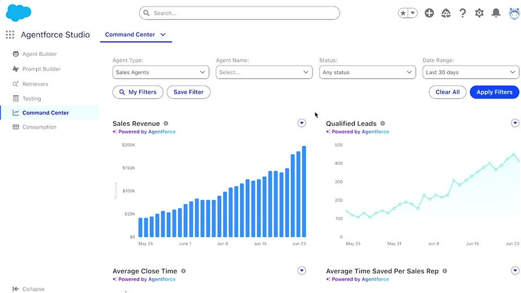Image resolution: width=521 pixels, height=293 pixels.
Task: Open the Help question mark icon
Action: tap(462, 13)
